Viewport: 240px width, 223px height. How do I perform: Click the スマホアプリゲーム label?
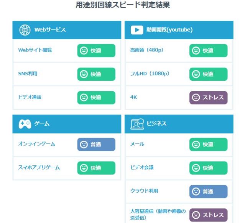click(39, 167)
